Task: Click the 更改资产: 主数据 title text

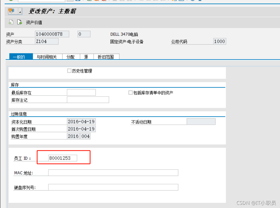Action: click(x=52, y=11)
